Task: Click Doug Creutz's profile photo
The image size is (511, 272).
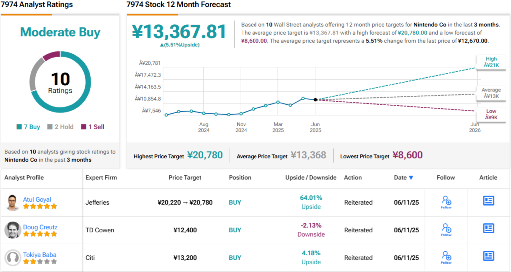Action: pyautogui.click(x=12, y=230)
